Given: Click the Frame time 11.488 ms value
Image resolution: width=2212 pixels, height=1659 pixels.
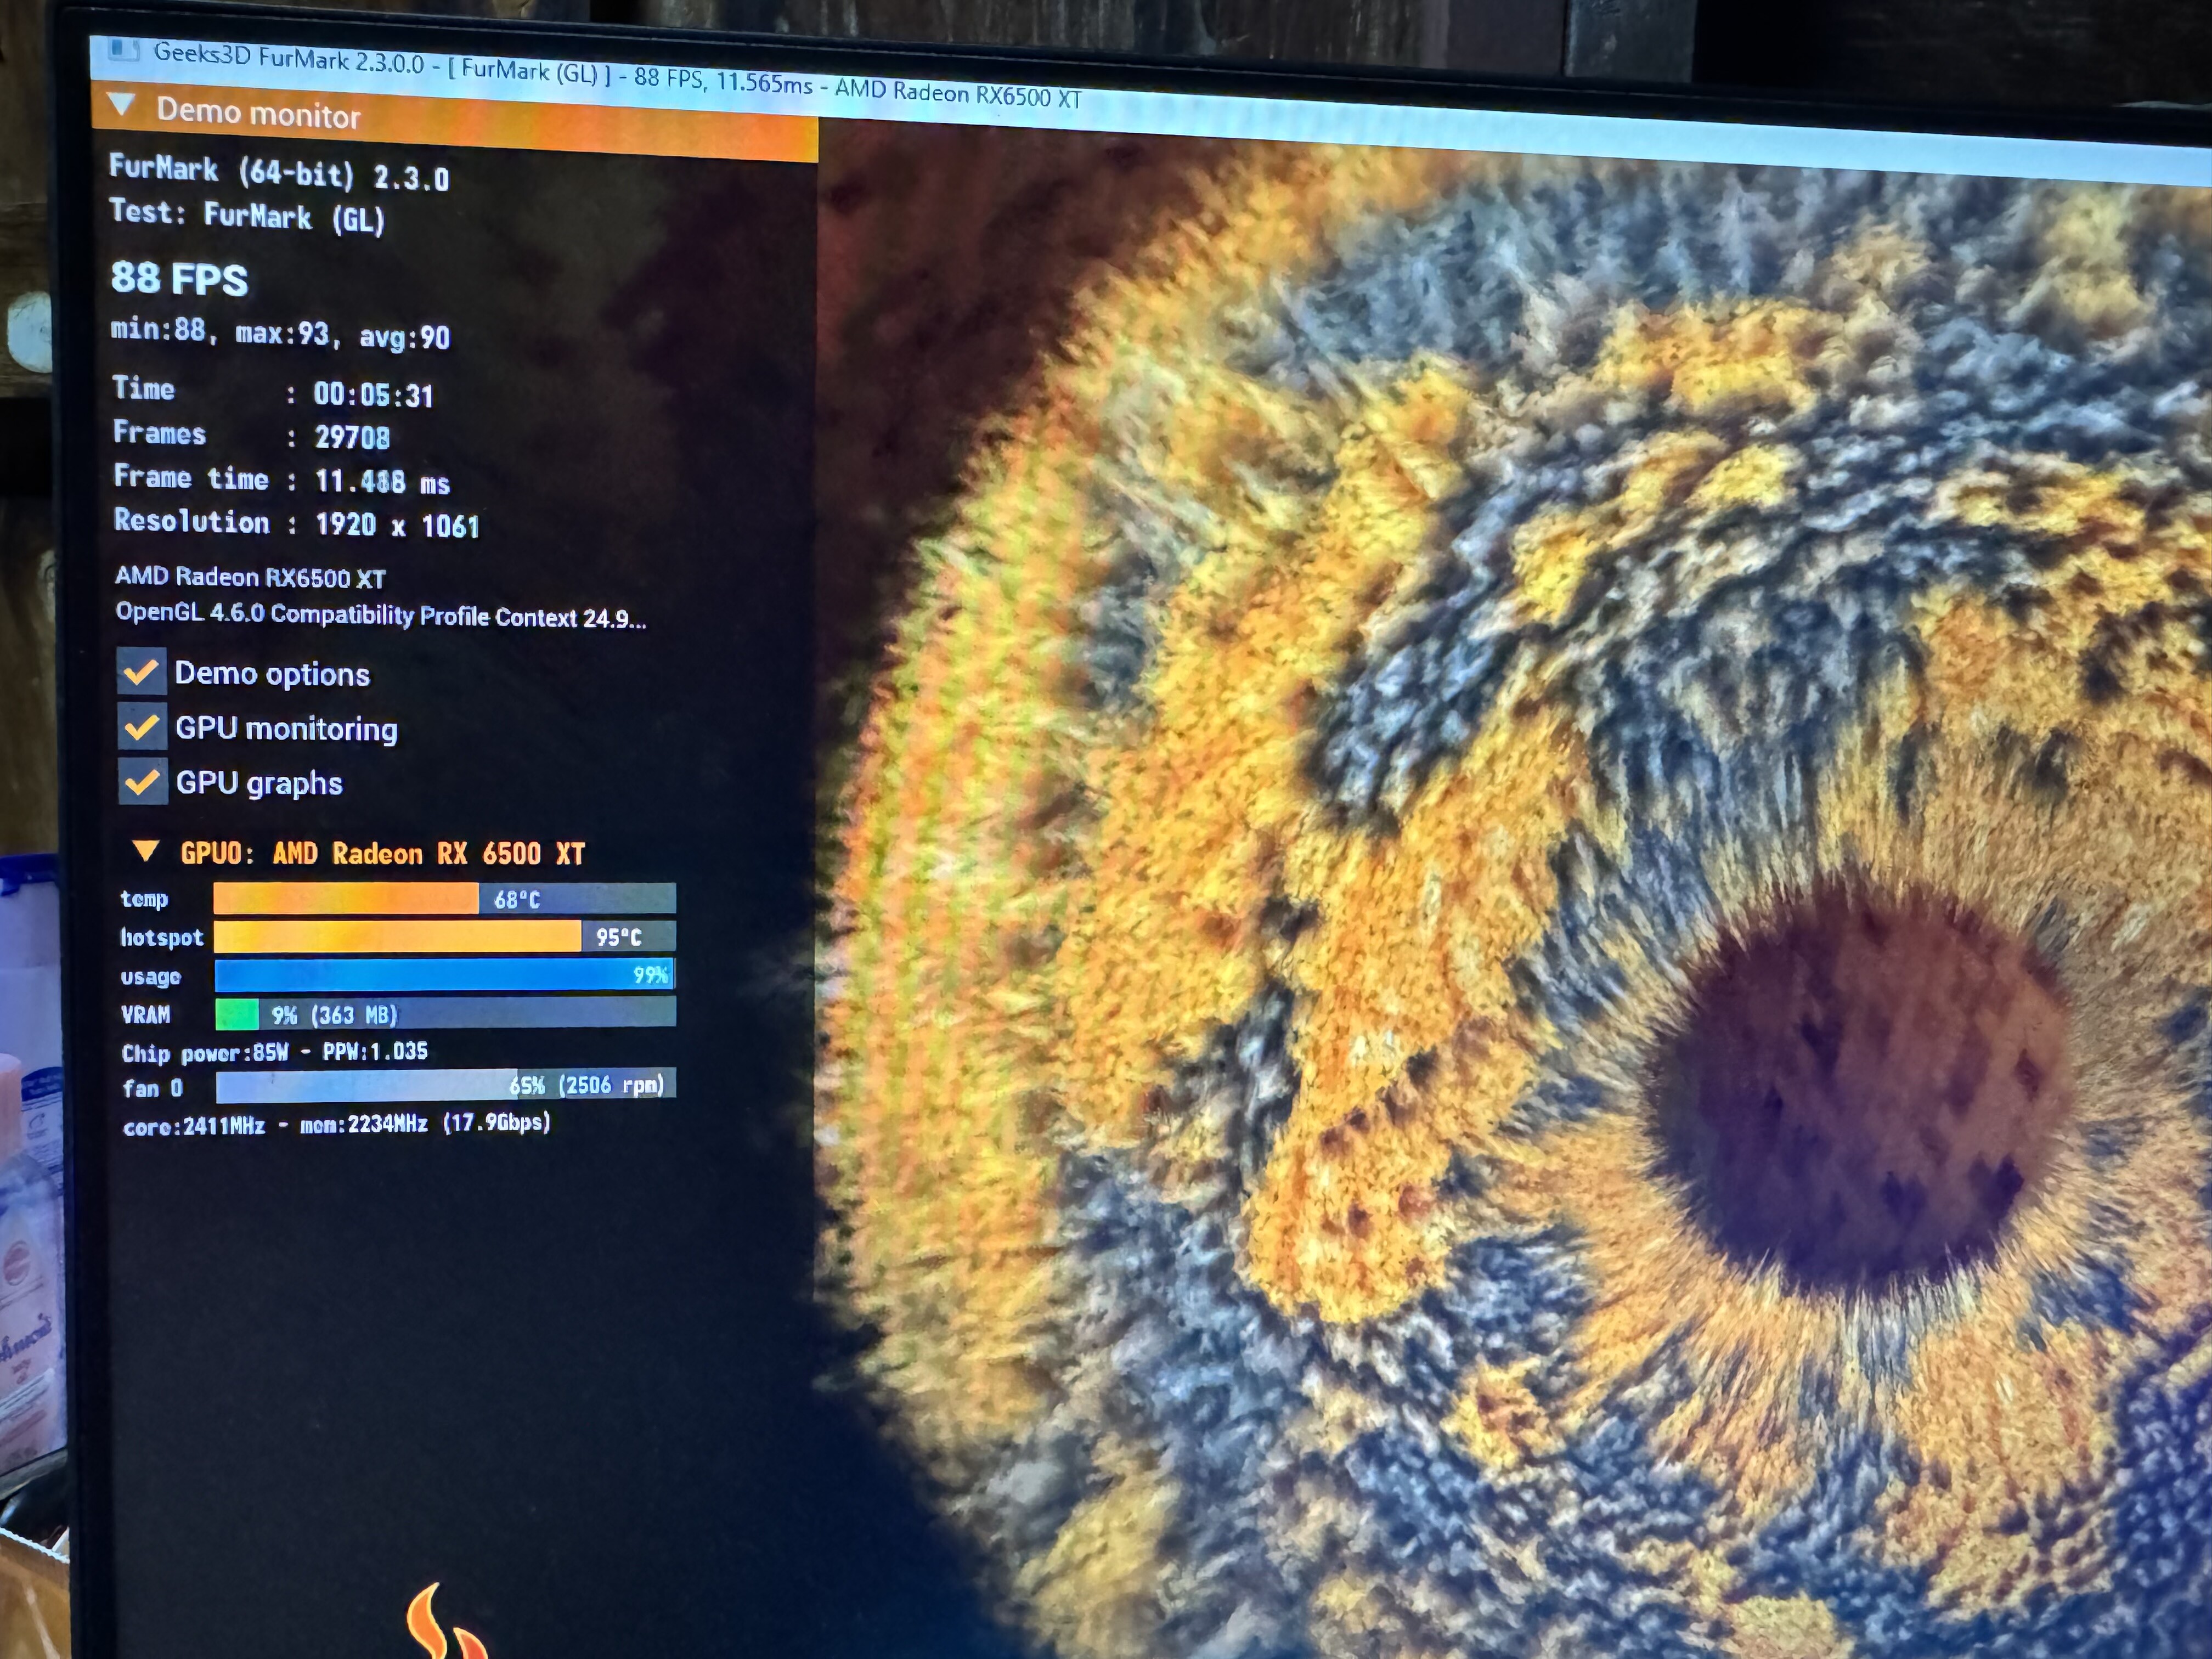Looking at the screenshot, I should [x=383, y=481].
